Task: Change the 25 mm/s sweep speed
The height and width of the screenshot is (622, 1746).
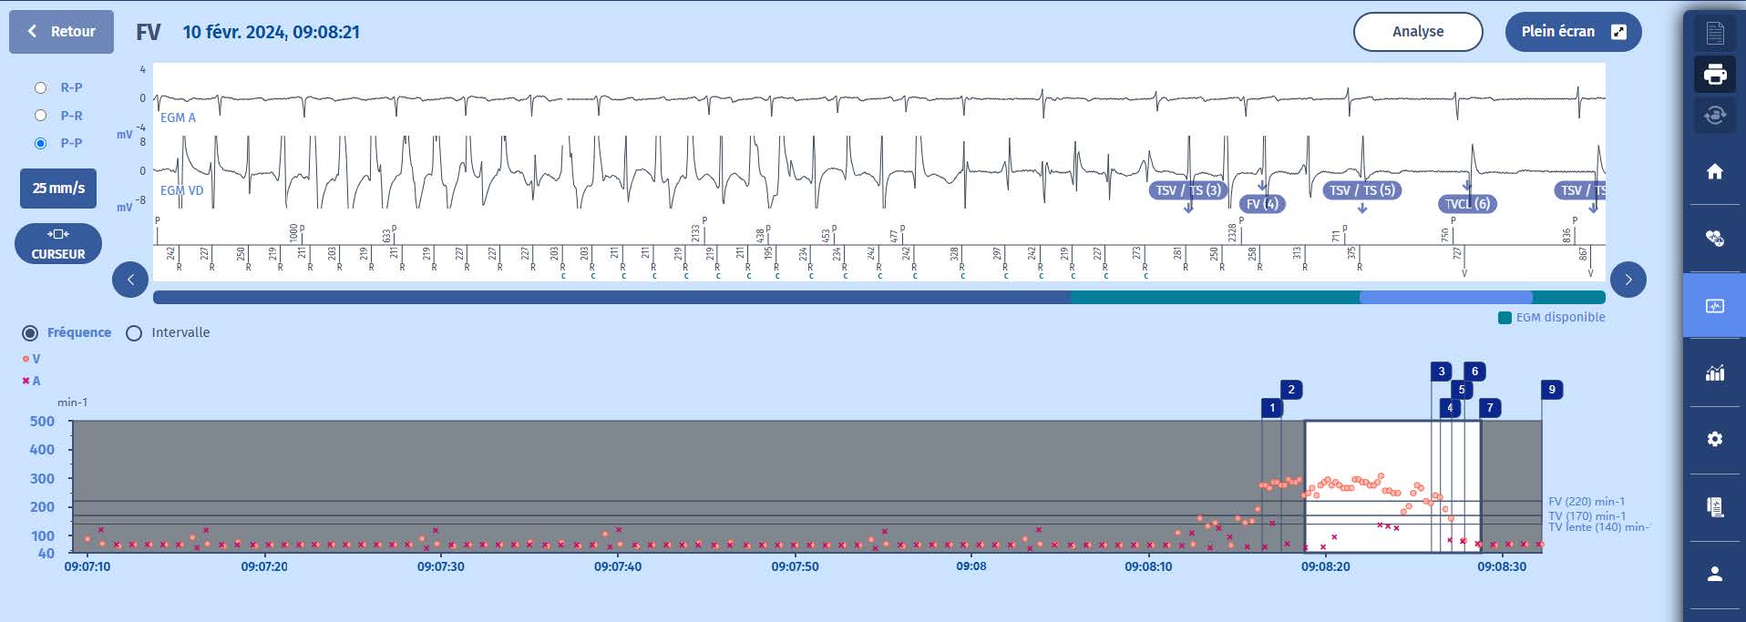Action: pos(58,189)
